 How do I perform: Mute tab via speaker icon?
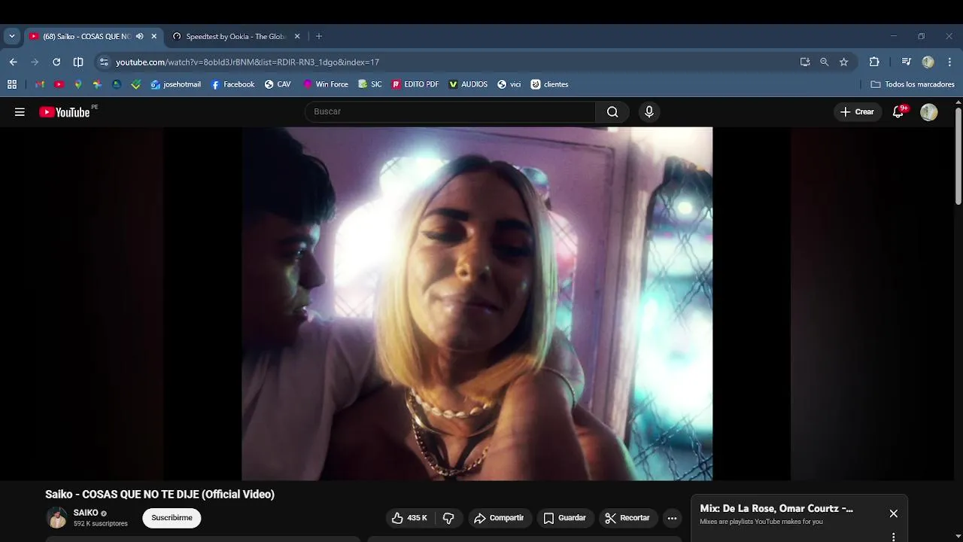pos(140,36)
